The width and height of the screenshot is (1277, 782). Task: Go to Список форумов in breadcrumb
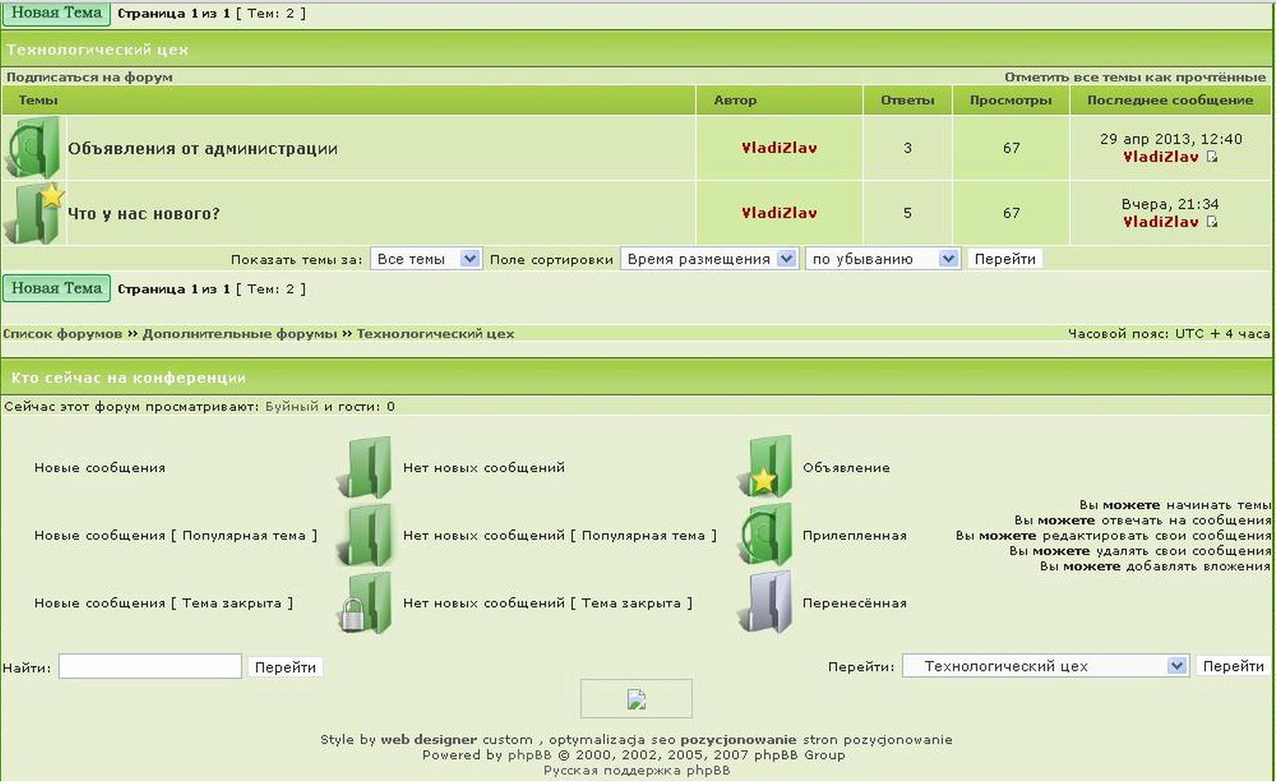pyautogui.click(x=62, y=334)
